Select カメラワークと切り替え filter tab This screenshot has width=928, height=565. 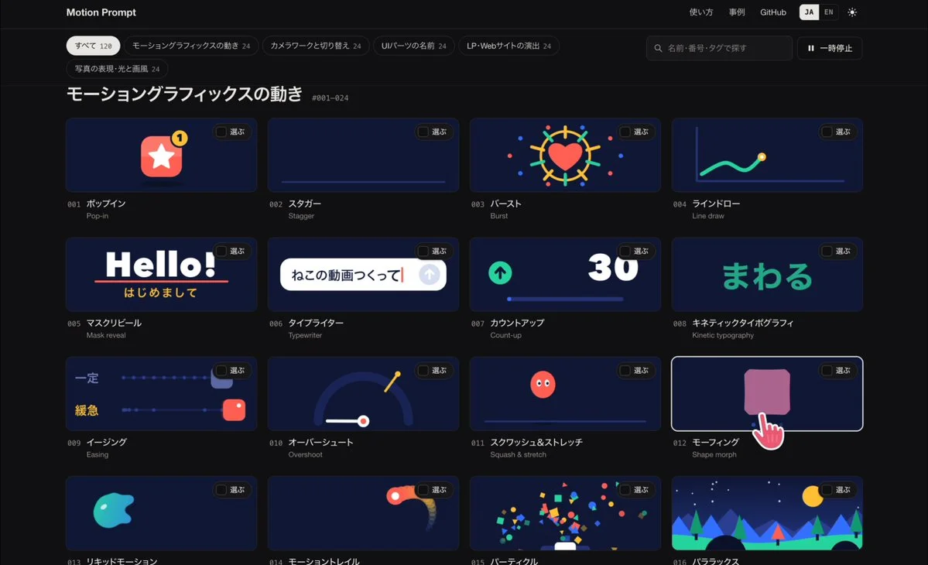(316, 46)
